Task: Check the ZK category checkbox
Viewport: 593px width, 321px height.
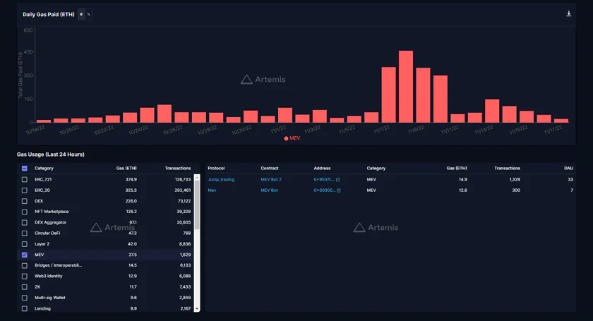Action: [x=25, y=287]
